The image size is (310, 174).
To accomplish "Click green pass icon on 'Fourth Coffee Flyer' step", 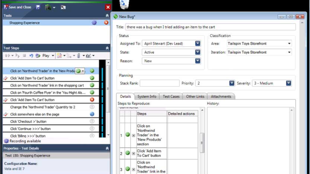I will [92, 92].
